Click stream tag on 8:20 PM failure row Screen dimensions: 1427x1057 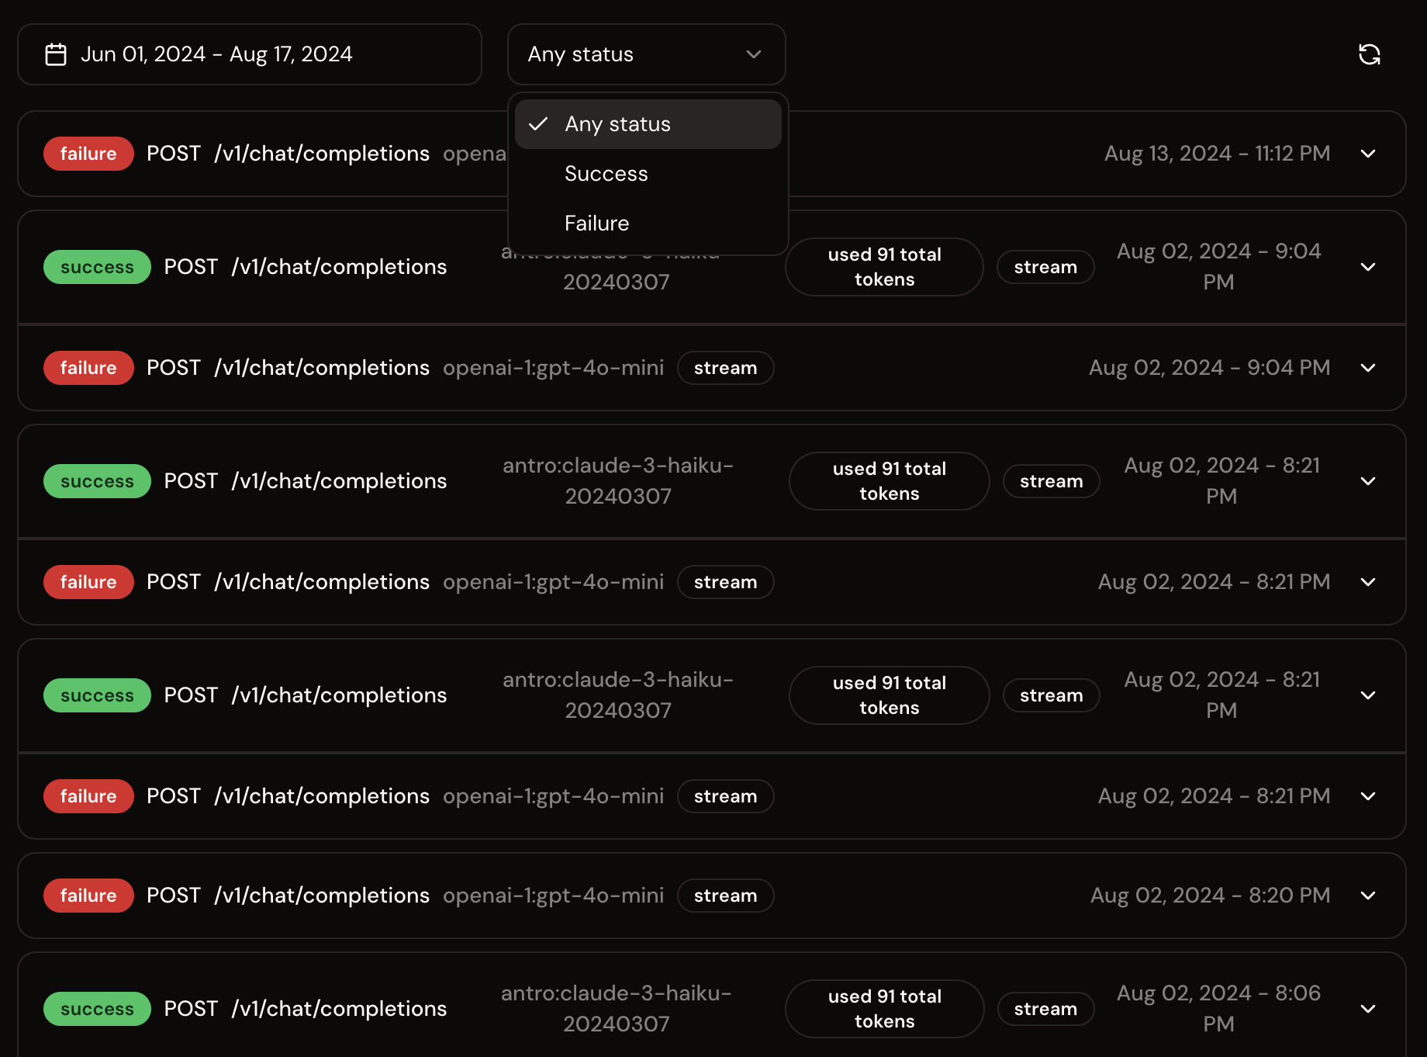point(725,896)
